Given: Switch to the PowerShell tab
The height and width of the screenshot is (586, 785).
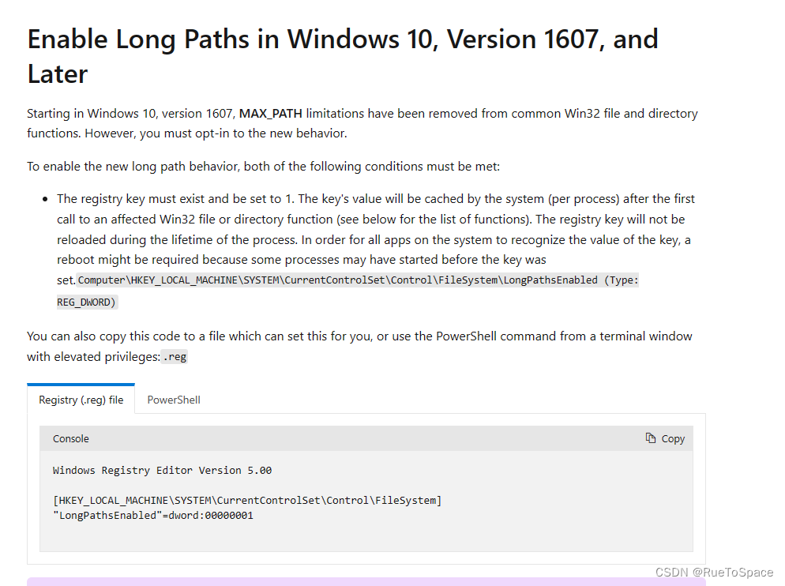Looking at the screenshot, I should pyautogui.click(x=173, y=400).
